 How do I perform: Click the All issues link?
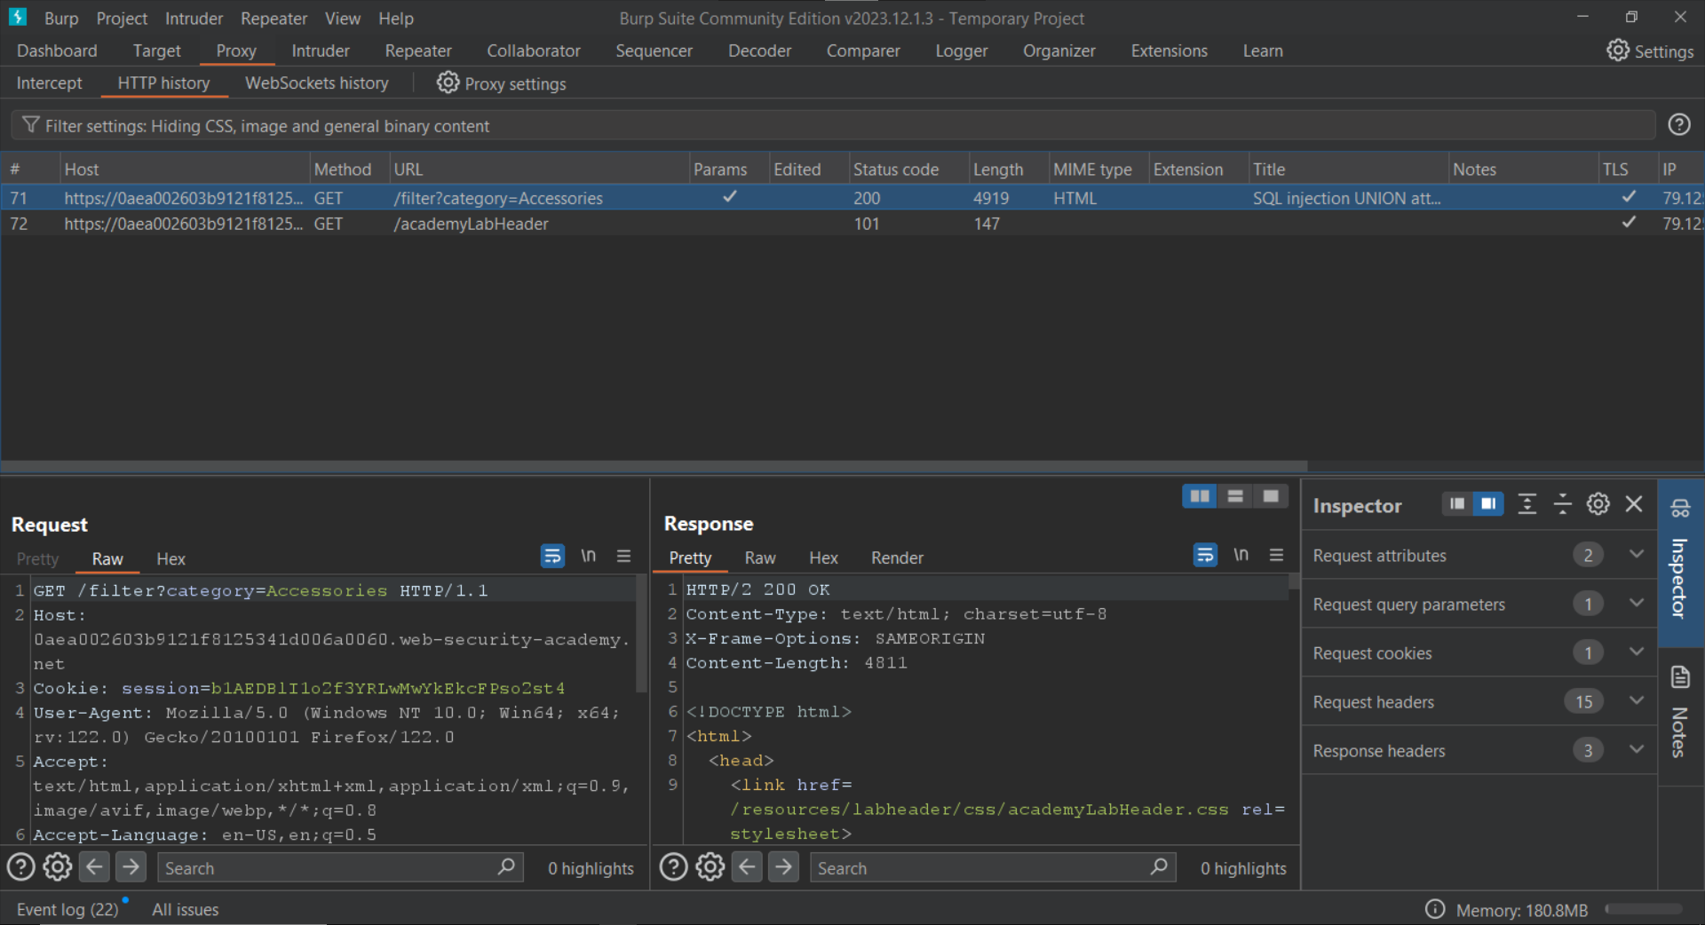pos(185,910)
